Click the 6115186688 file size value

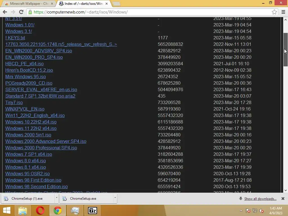coord(170,122)
